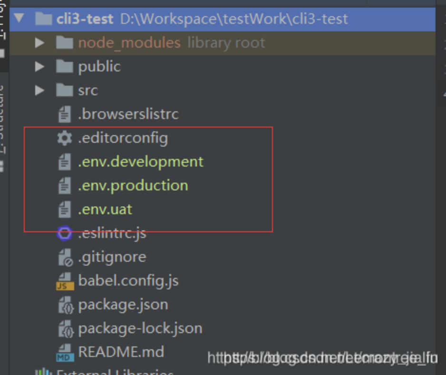
Task: Select the .env.production file
Action: [x=133, y=186]
